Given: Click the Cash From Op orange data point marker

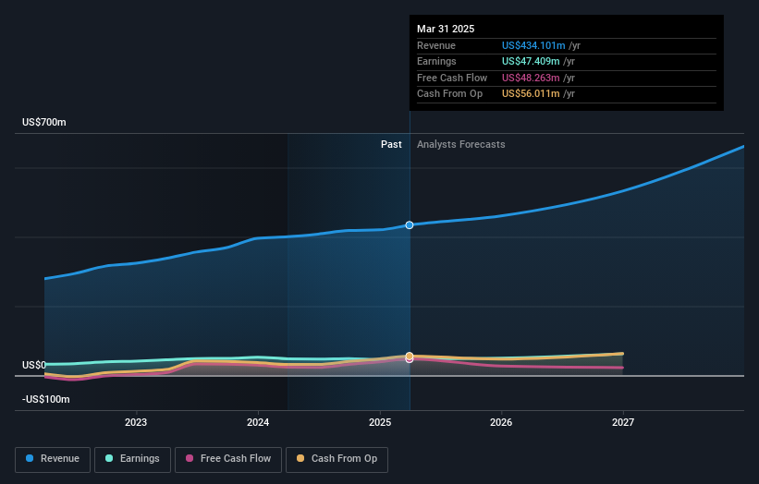Looking at the screenshot, I should [410, 356].
